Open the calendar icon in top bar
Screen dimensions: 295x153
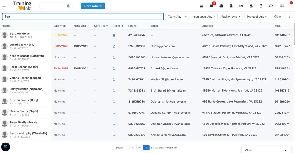coord(201,6)
